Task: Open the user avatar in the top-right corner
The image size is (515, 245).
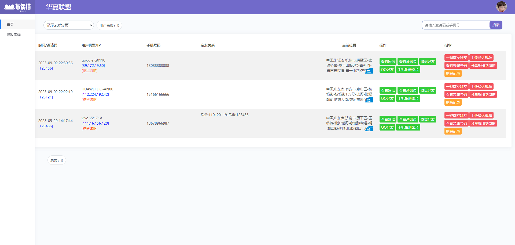Action: click(501, 7)
